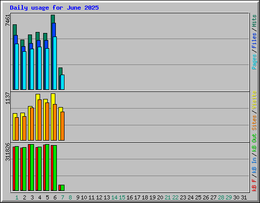The width and height of the screenshot is (260, 203).
Task: Click day 29 on the x-axis
Action: (x=229, y=197)
